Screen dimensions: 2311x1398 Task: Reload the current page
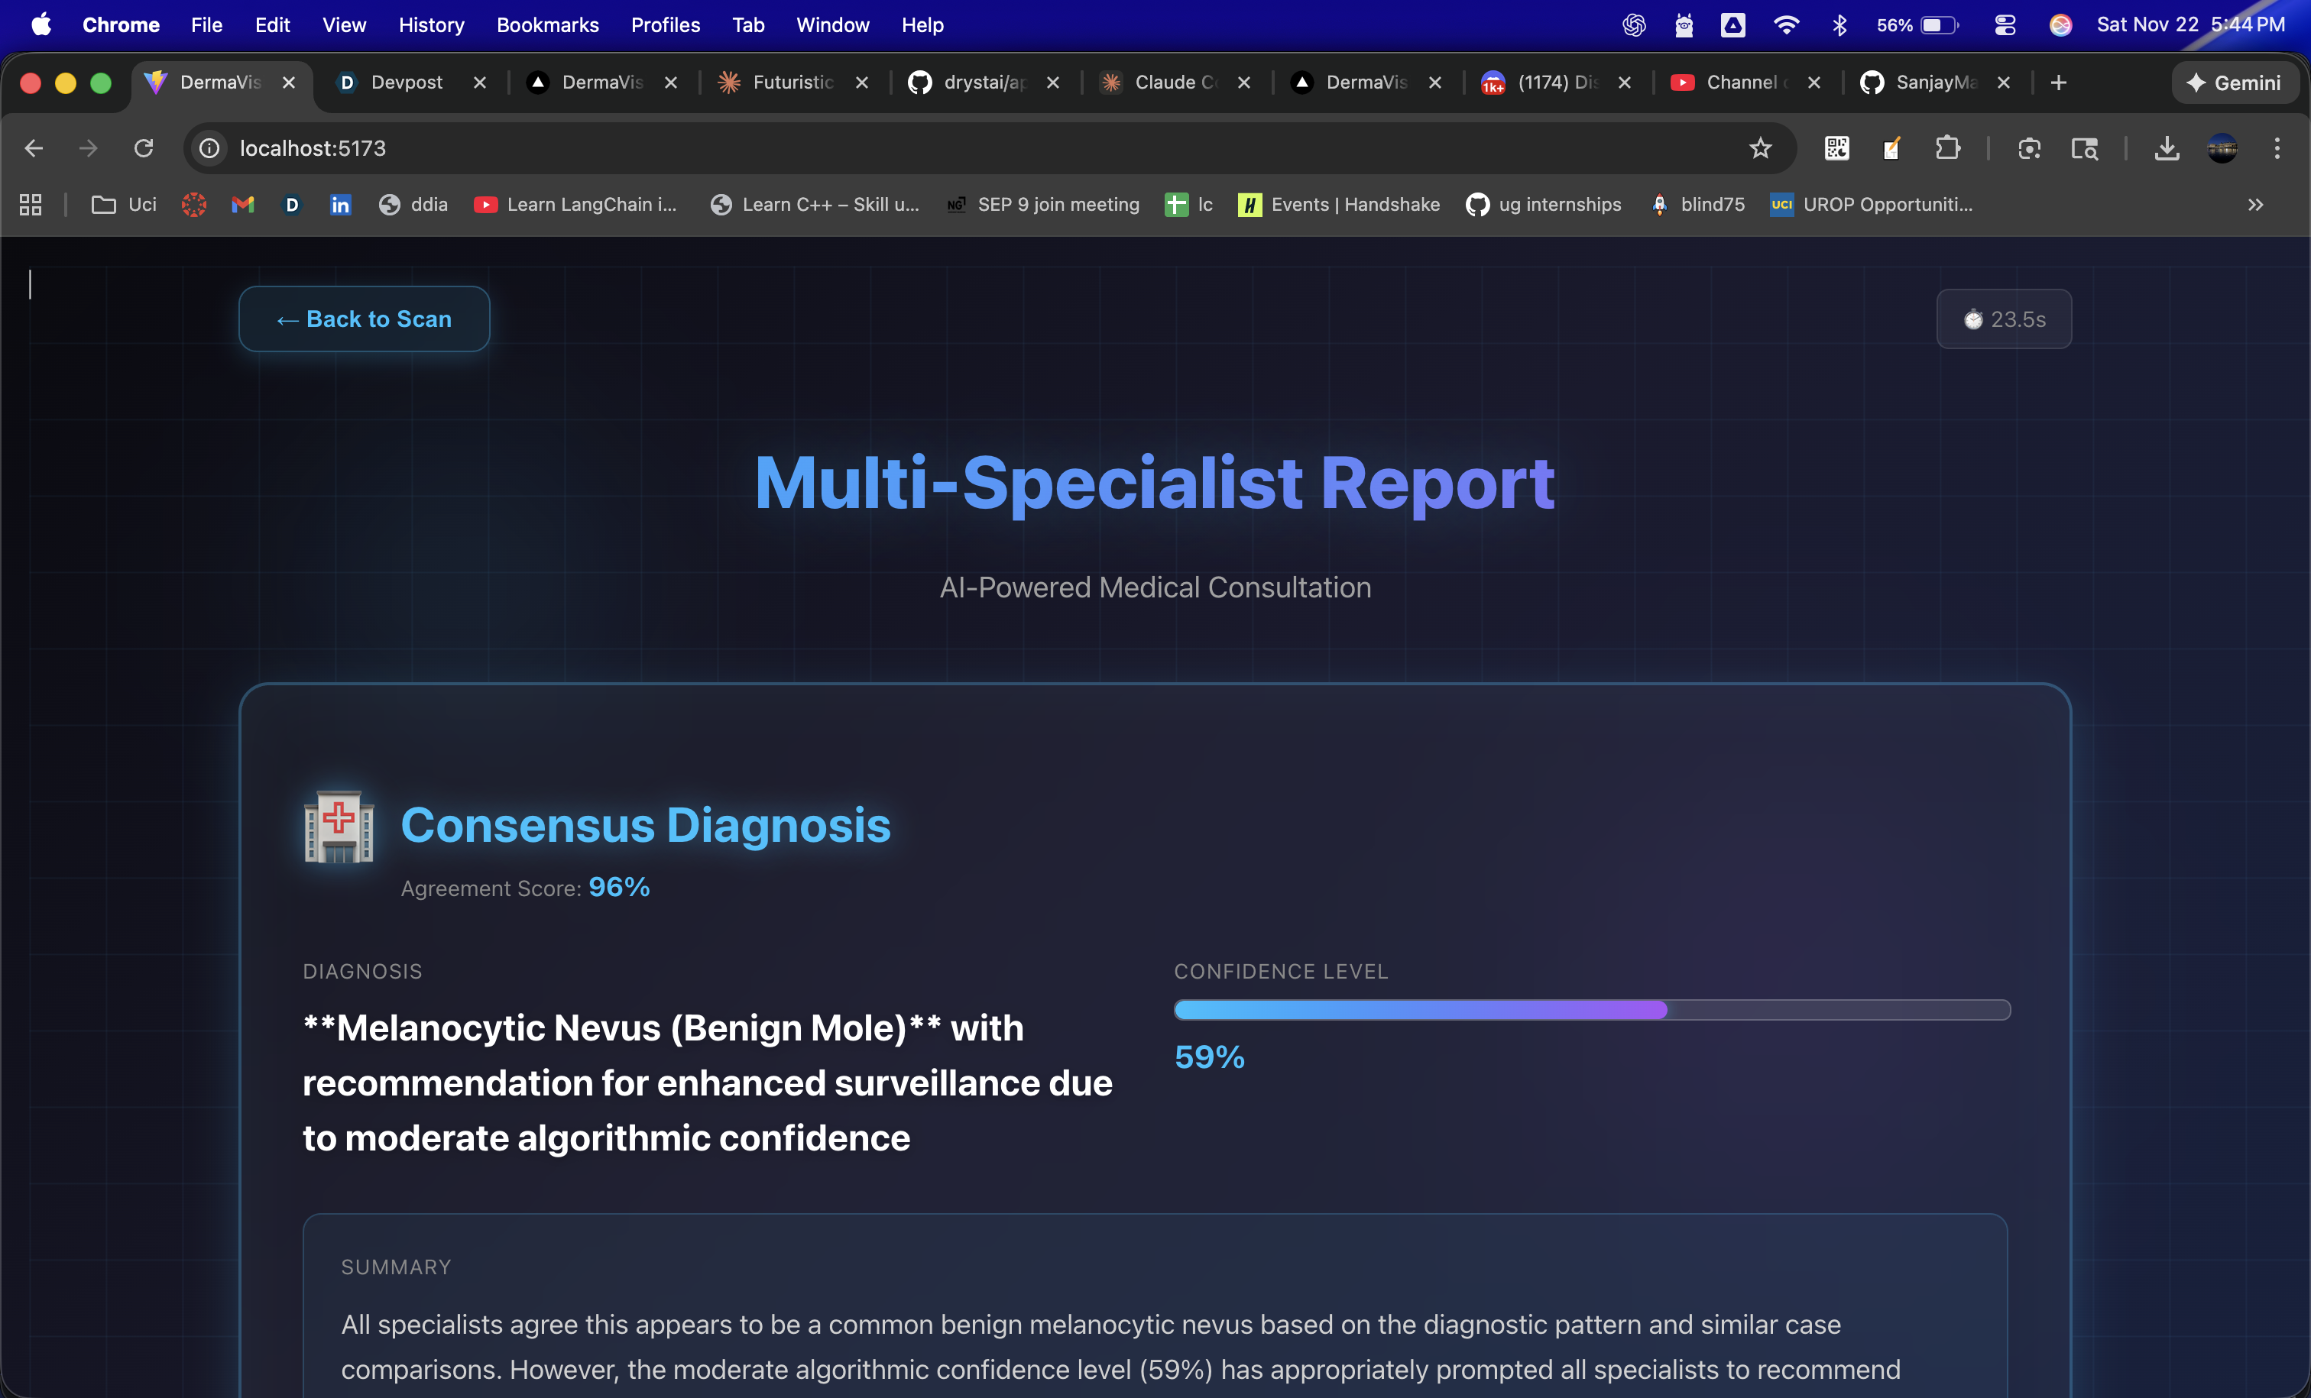click(144, 148)
